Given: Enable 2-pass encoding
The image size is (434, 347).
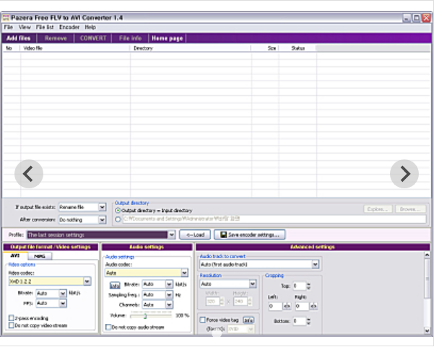Looking at the screenshot, I should click(x=12, y=317).
